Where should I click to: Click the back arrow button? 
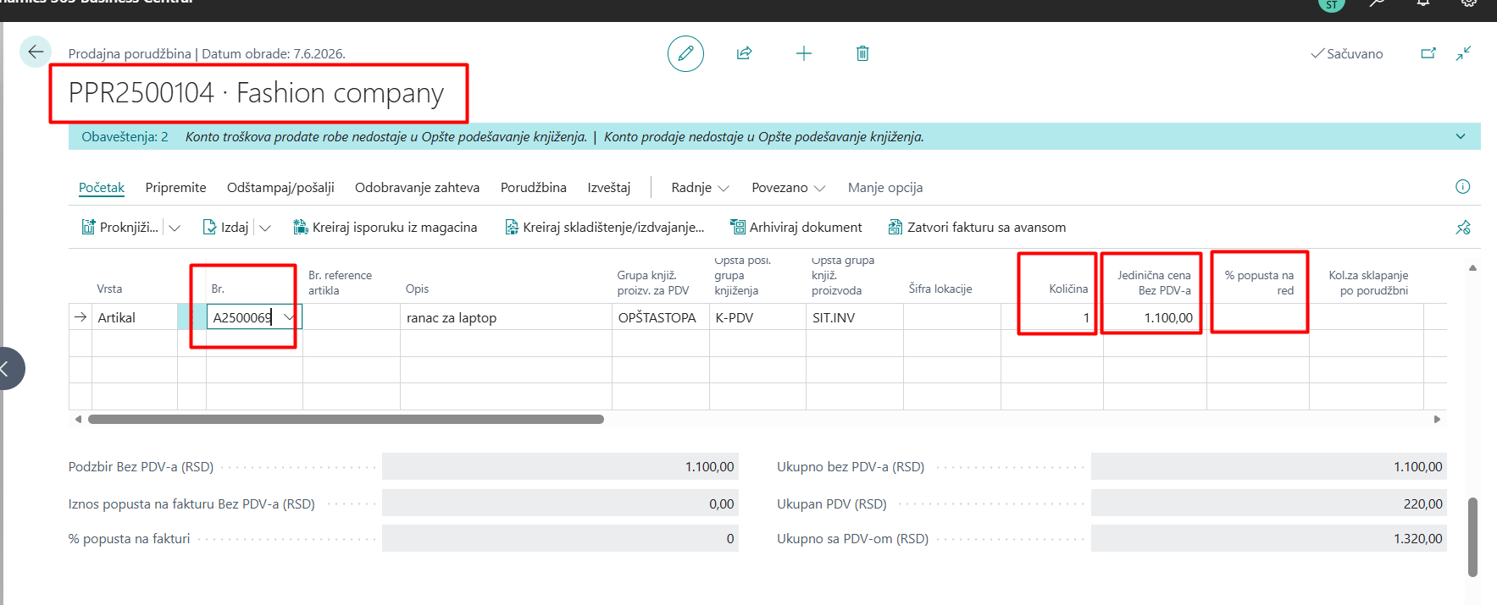(x=36, y=52)
